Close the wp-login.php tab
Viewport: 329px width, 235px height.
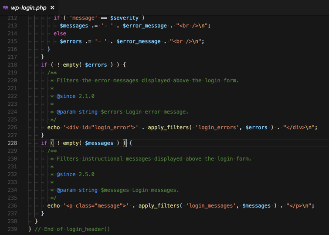click(52, 7)
